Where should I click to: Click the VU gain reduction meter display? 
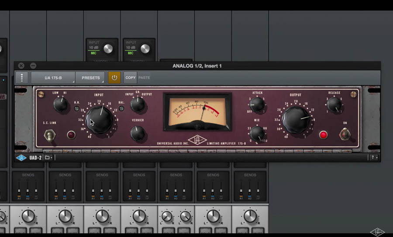click(x=197, y=112)
